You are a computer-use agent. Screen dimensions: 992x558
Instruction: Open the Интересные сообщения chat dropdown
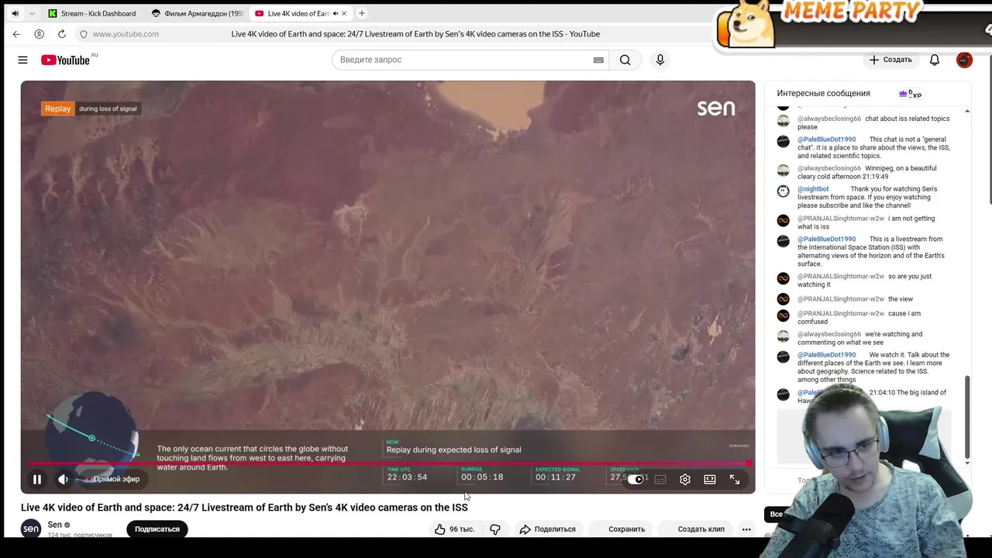[x=824, y=93]
